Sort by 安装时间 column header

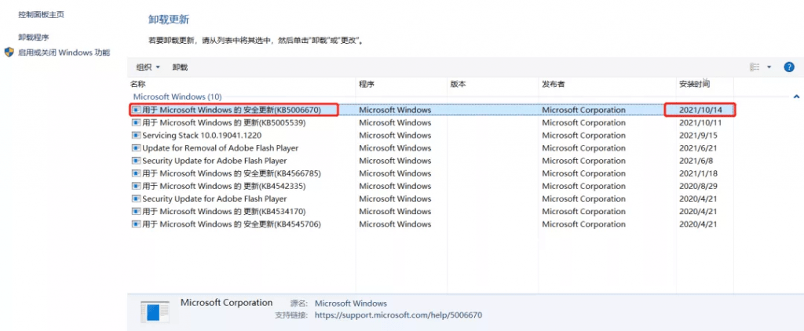click(x=694, y=84)
